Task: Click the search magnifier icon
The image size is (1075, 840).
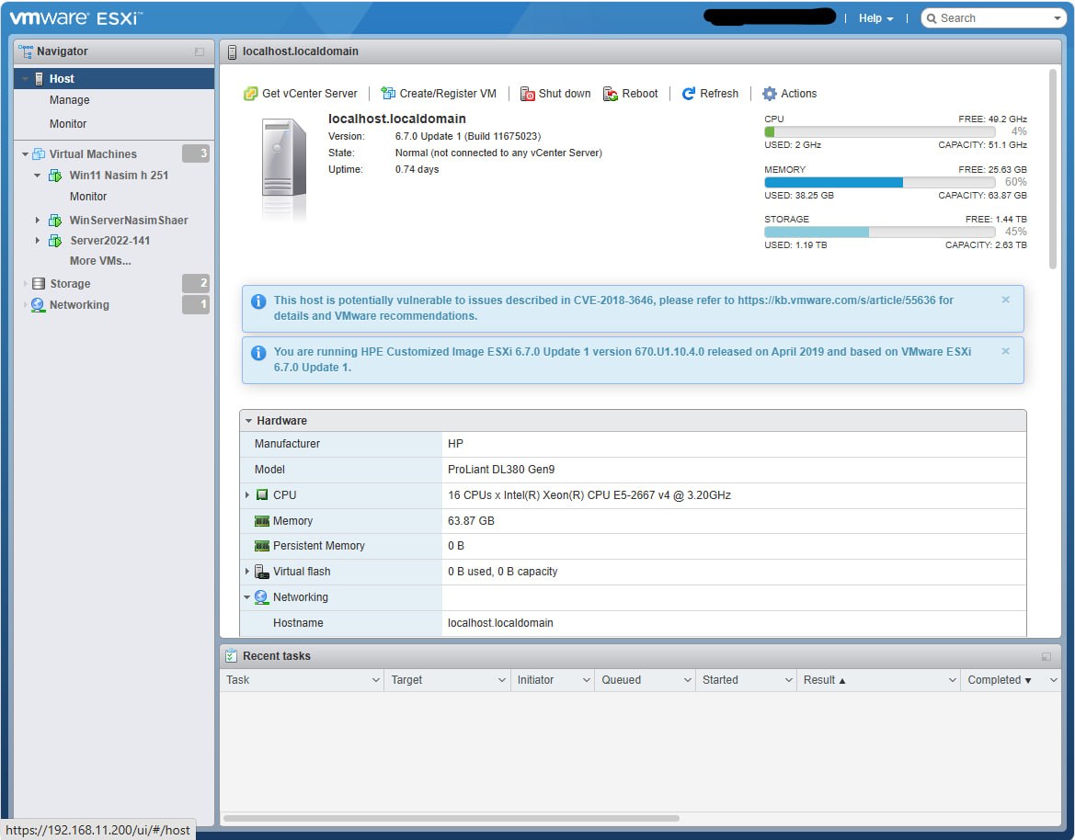Action: pos(932,18)
